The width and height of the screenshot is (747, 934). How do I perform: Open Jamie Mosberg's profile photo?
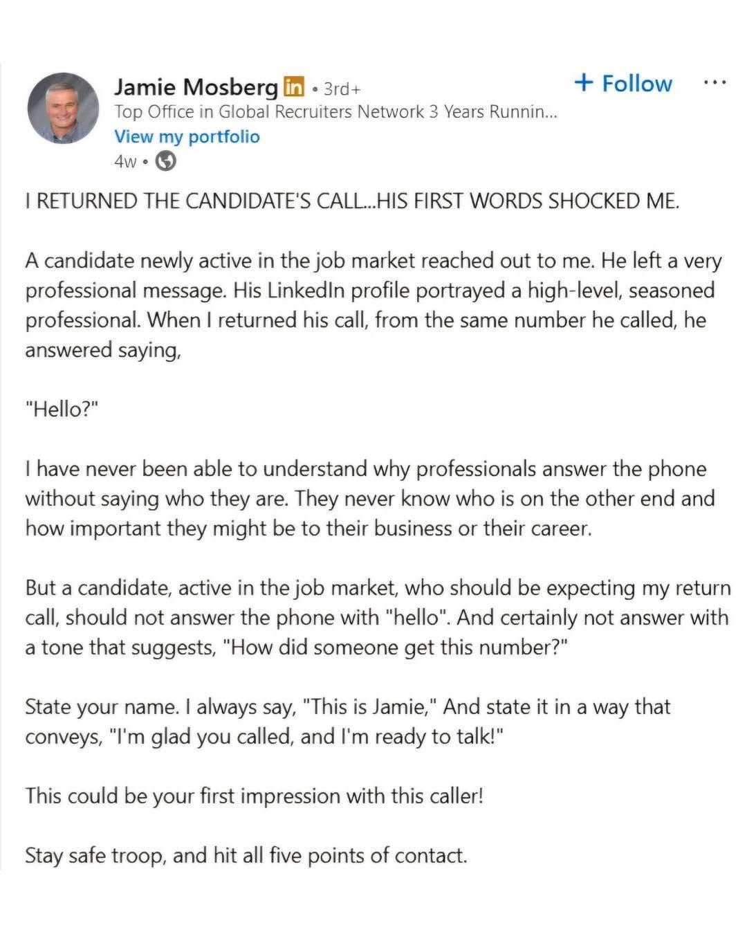click(x=63, y=109)
